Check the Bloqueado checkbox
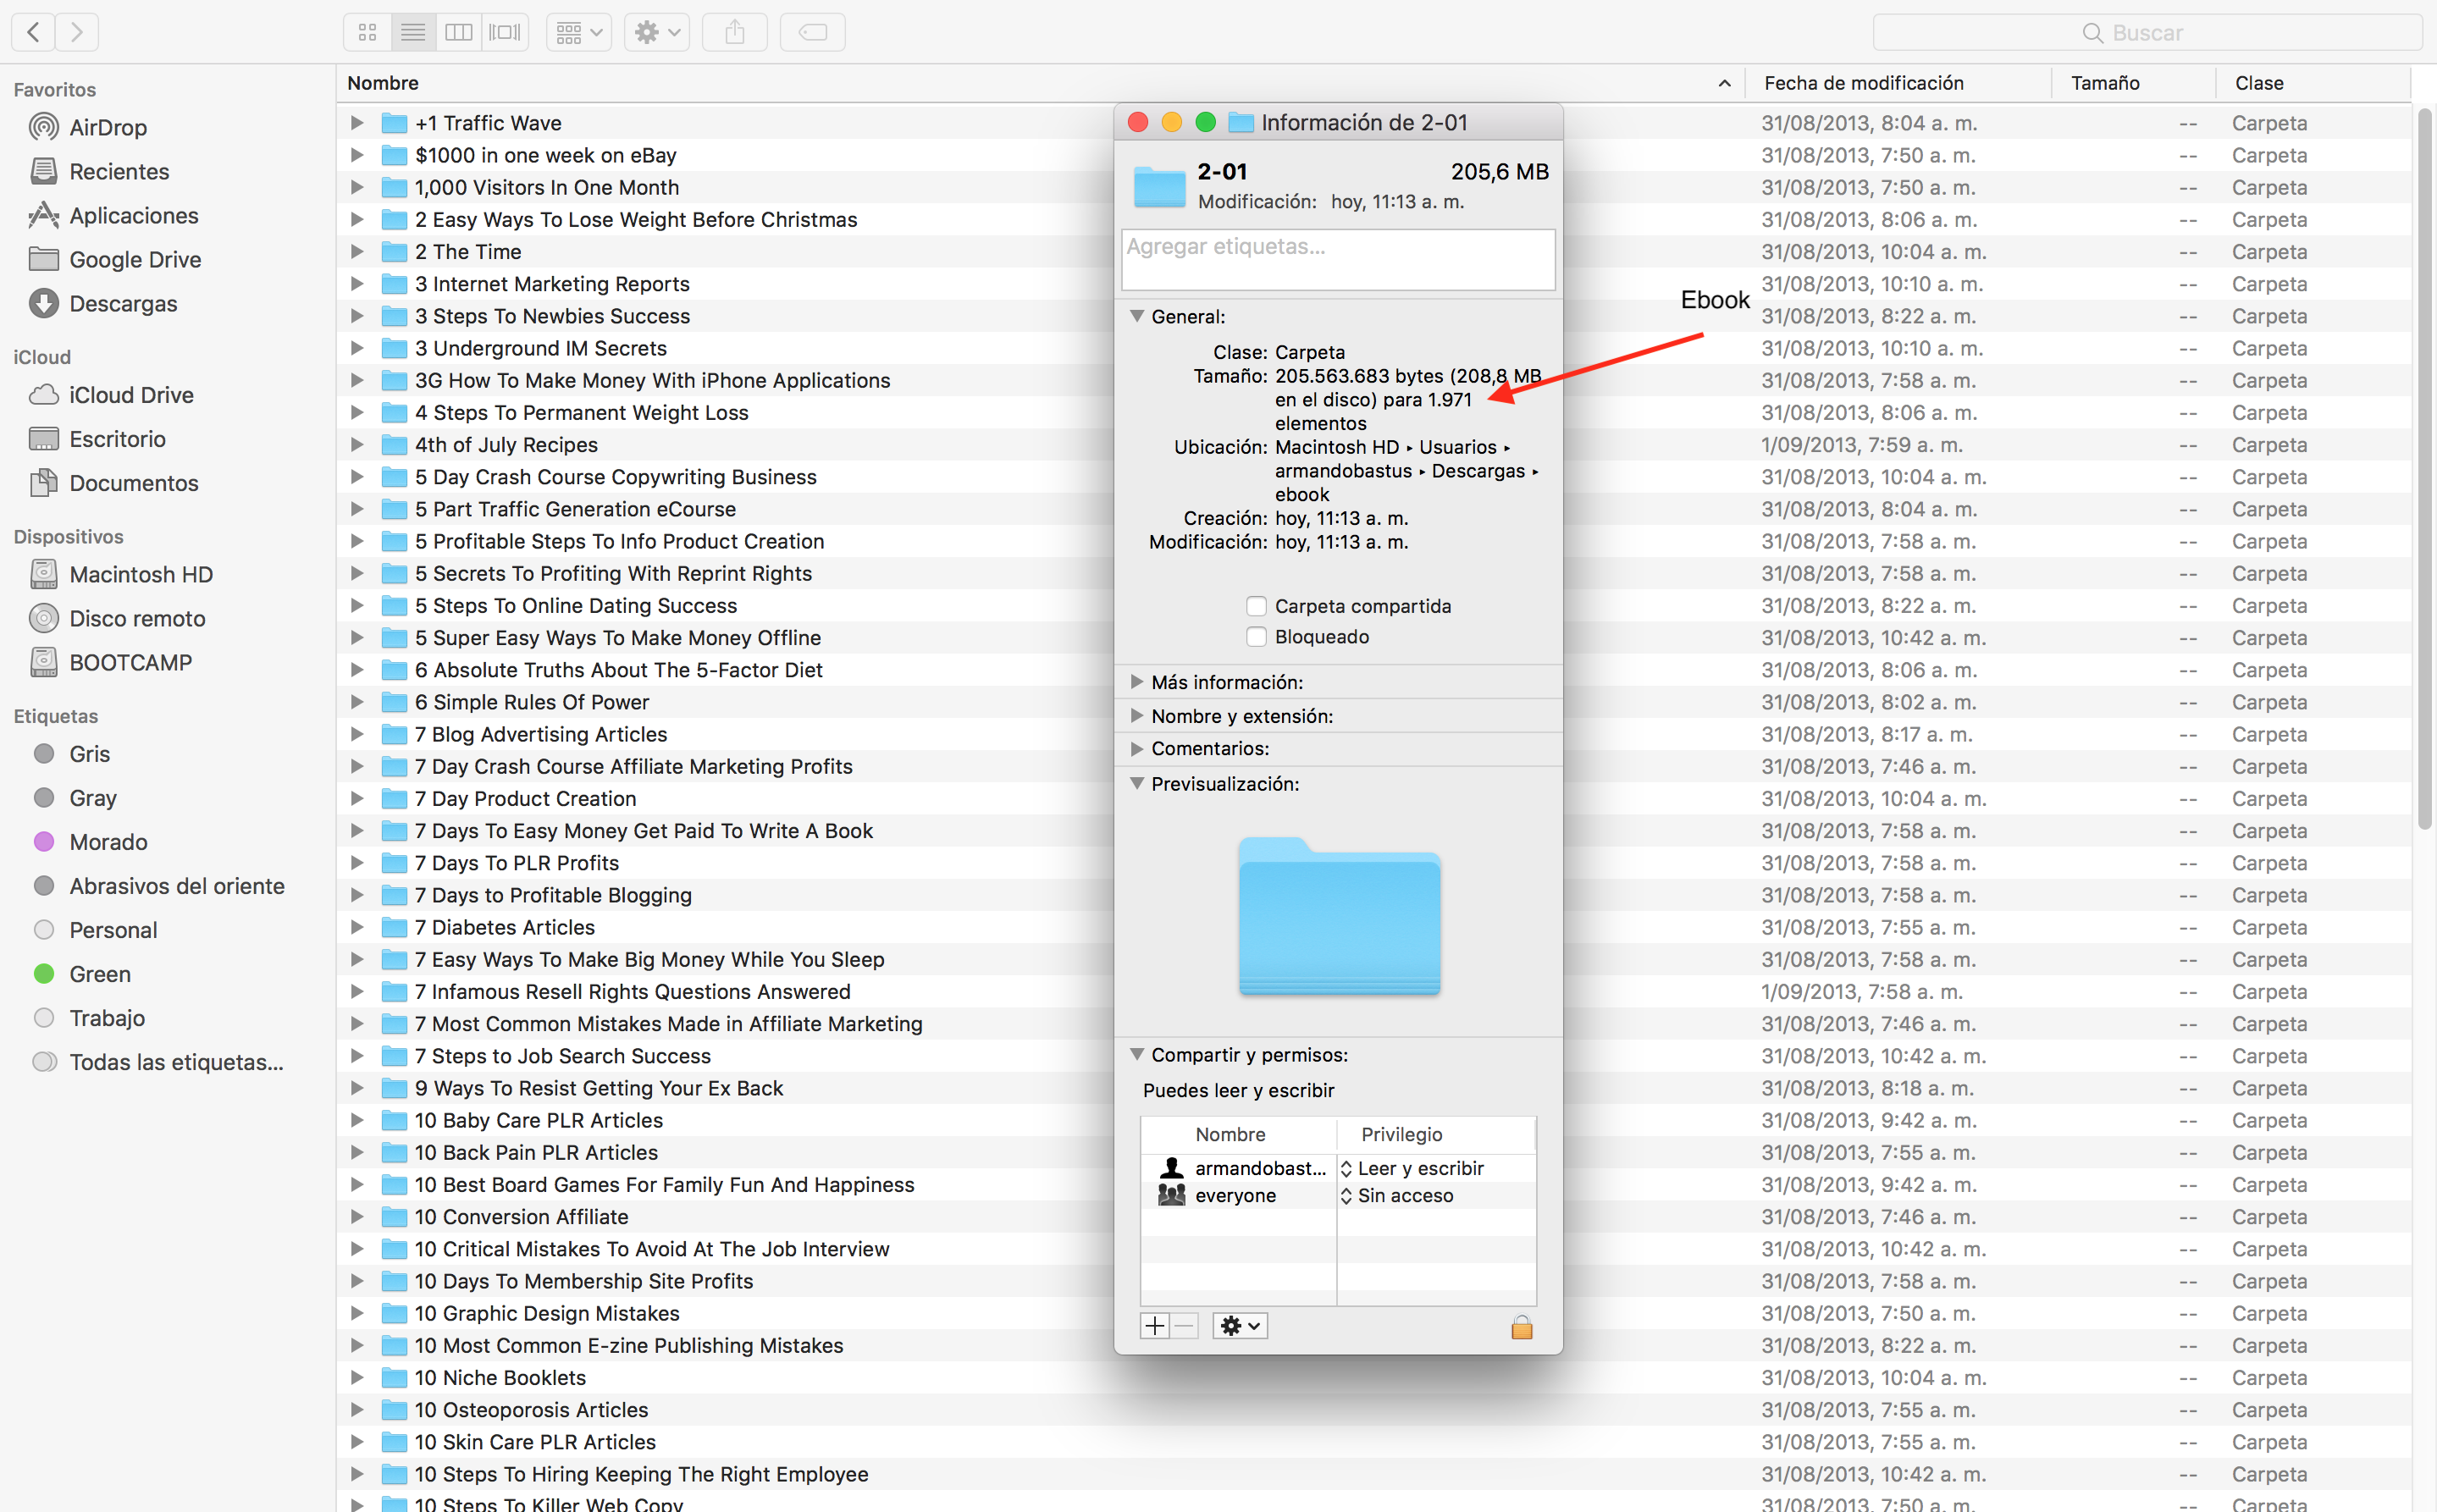 pyautogui.click(x=1257, y=637)
